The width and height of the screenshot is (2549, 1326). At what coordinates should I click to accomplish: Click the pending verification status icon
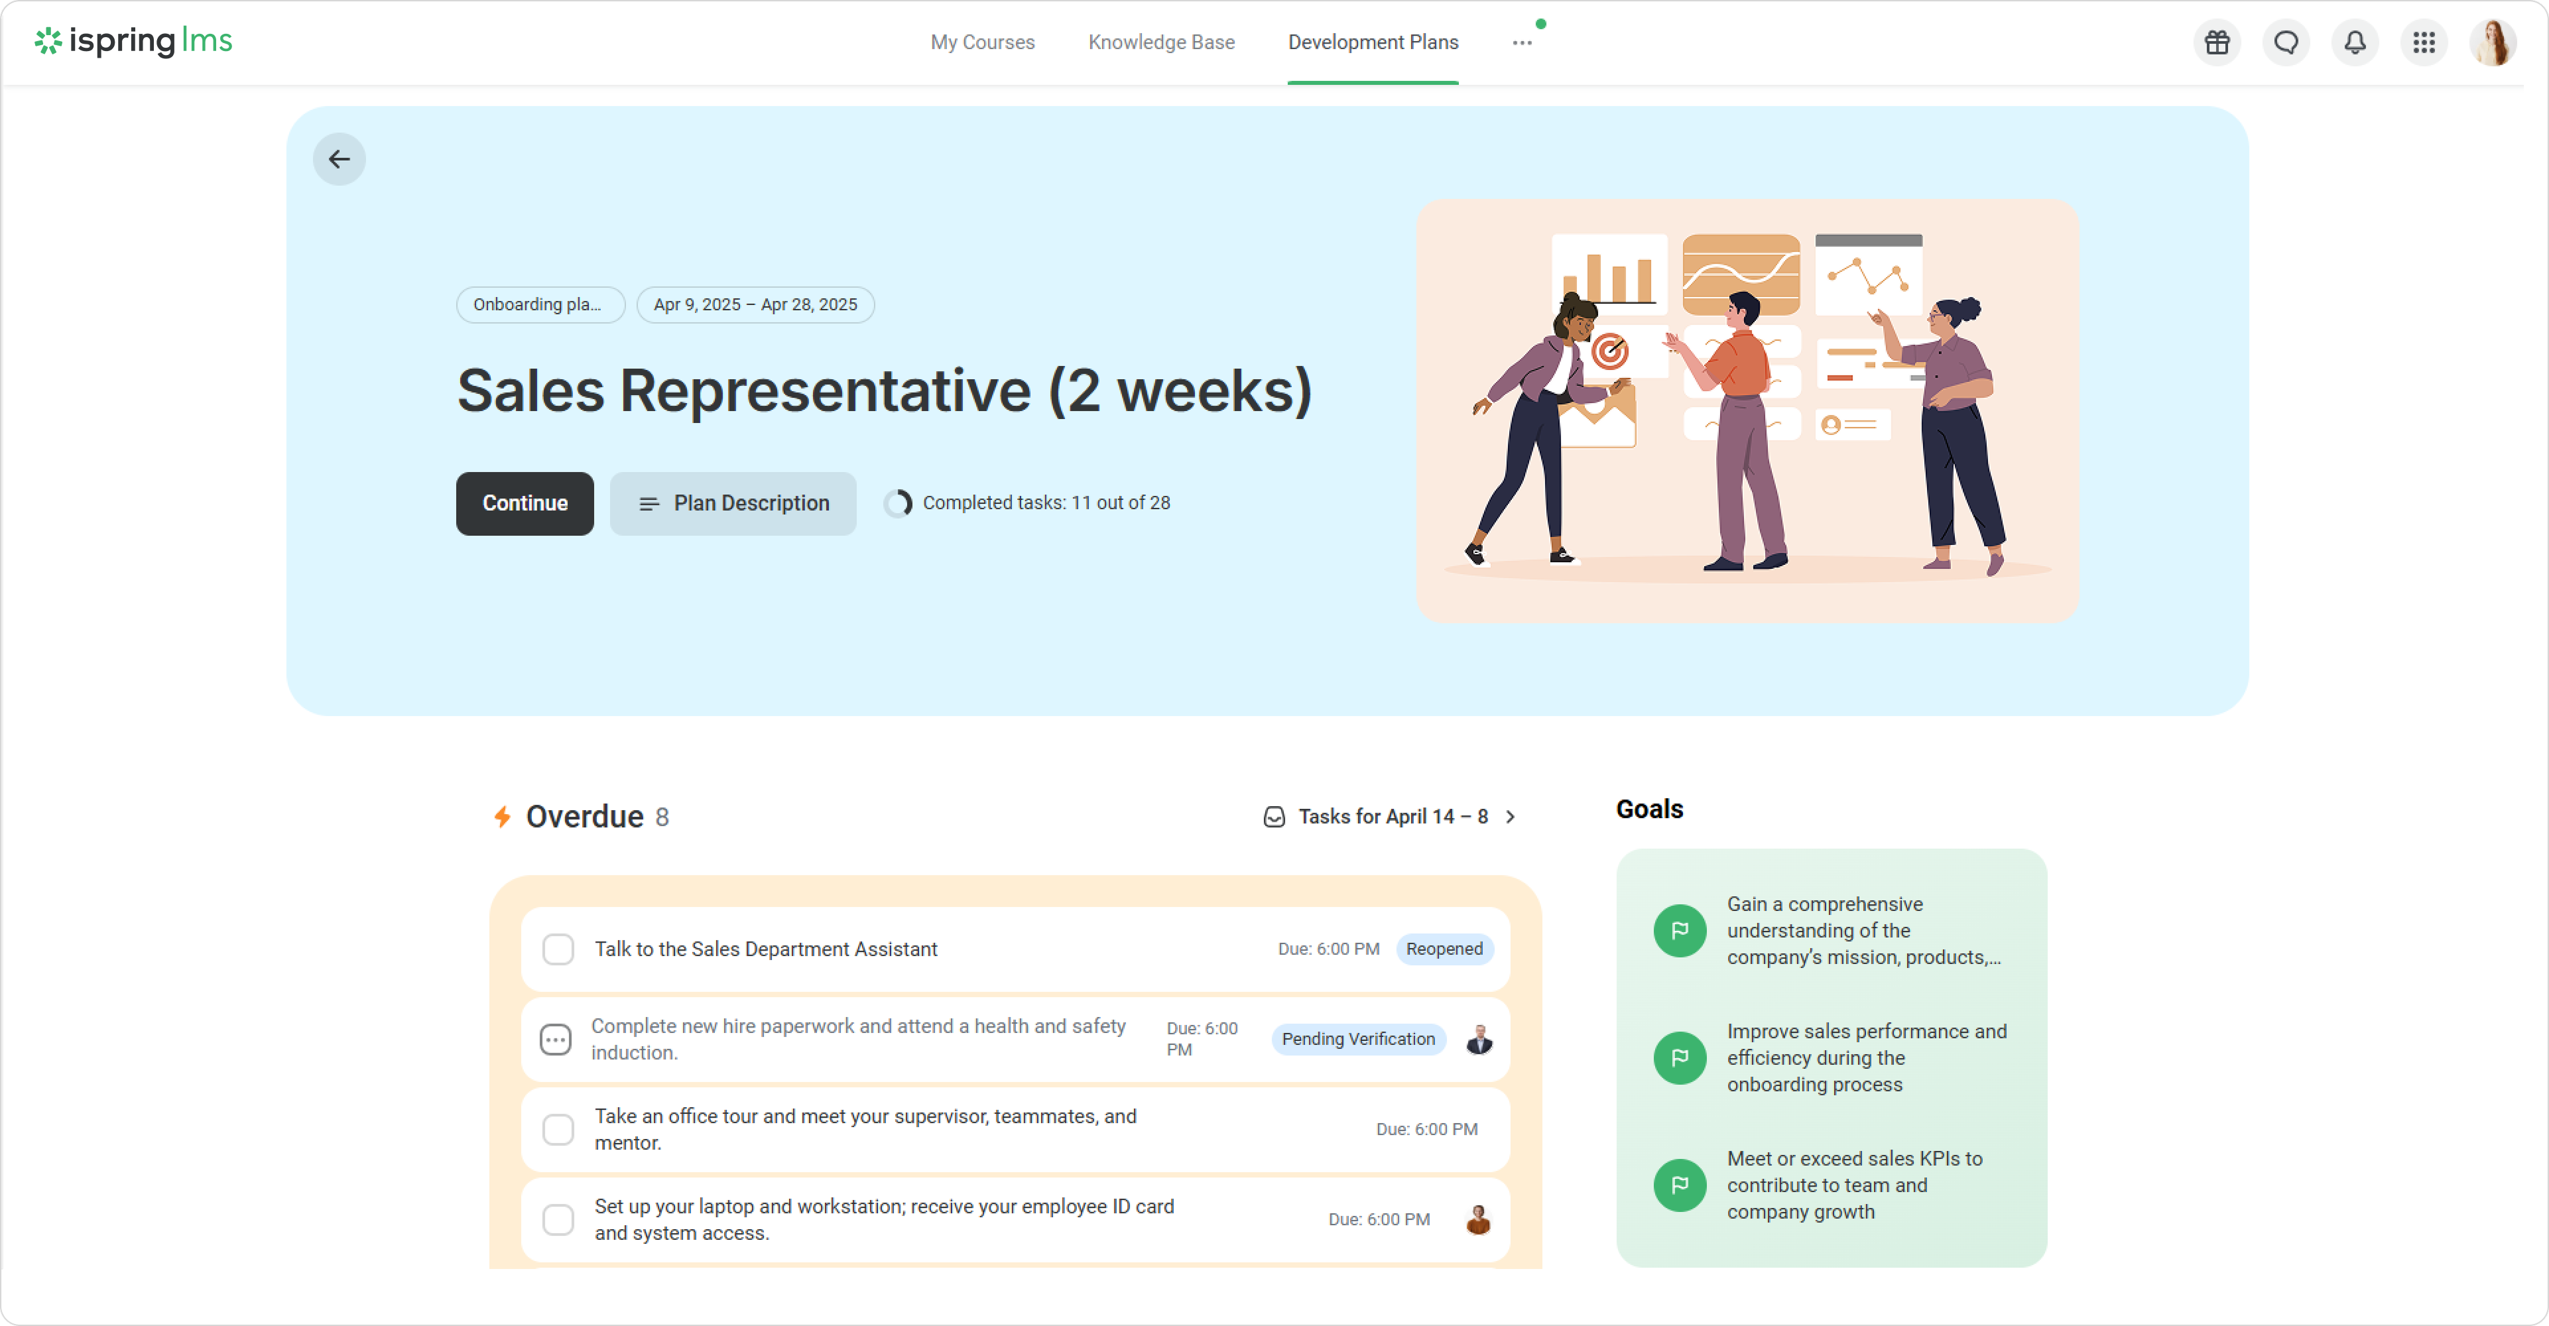click(x=555, y=1039)
